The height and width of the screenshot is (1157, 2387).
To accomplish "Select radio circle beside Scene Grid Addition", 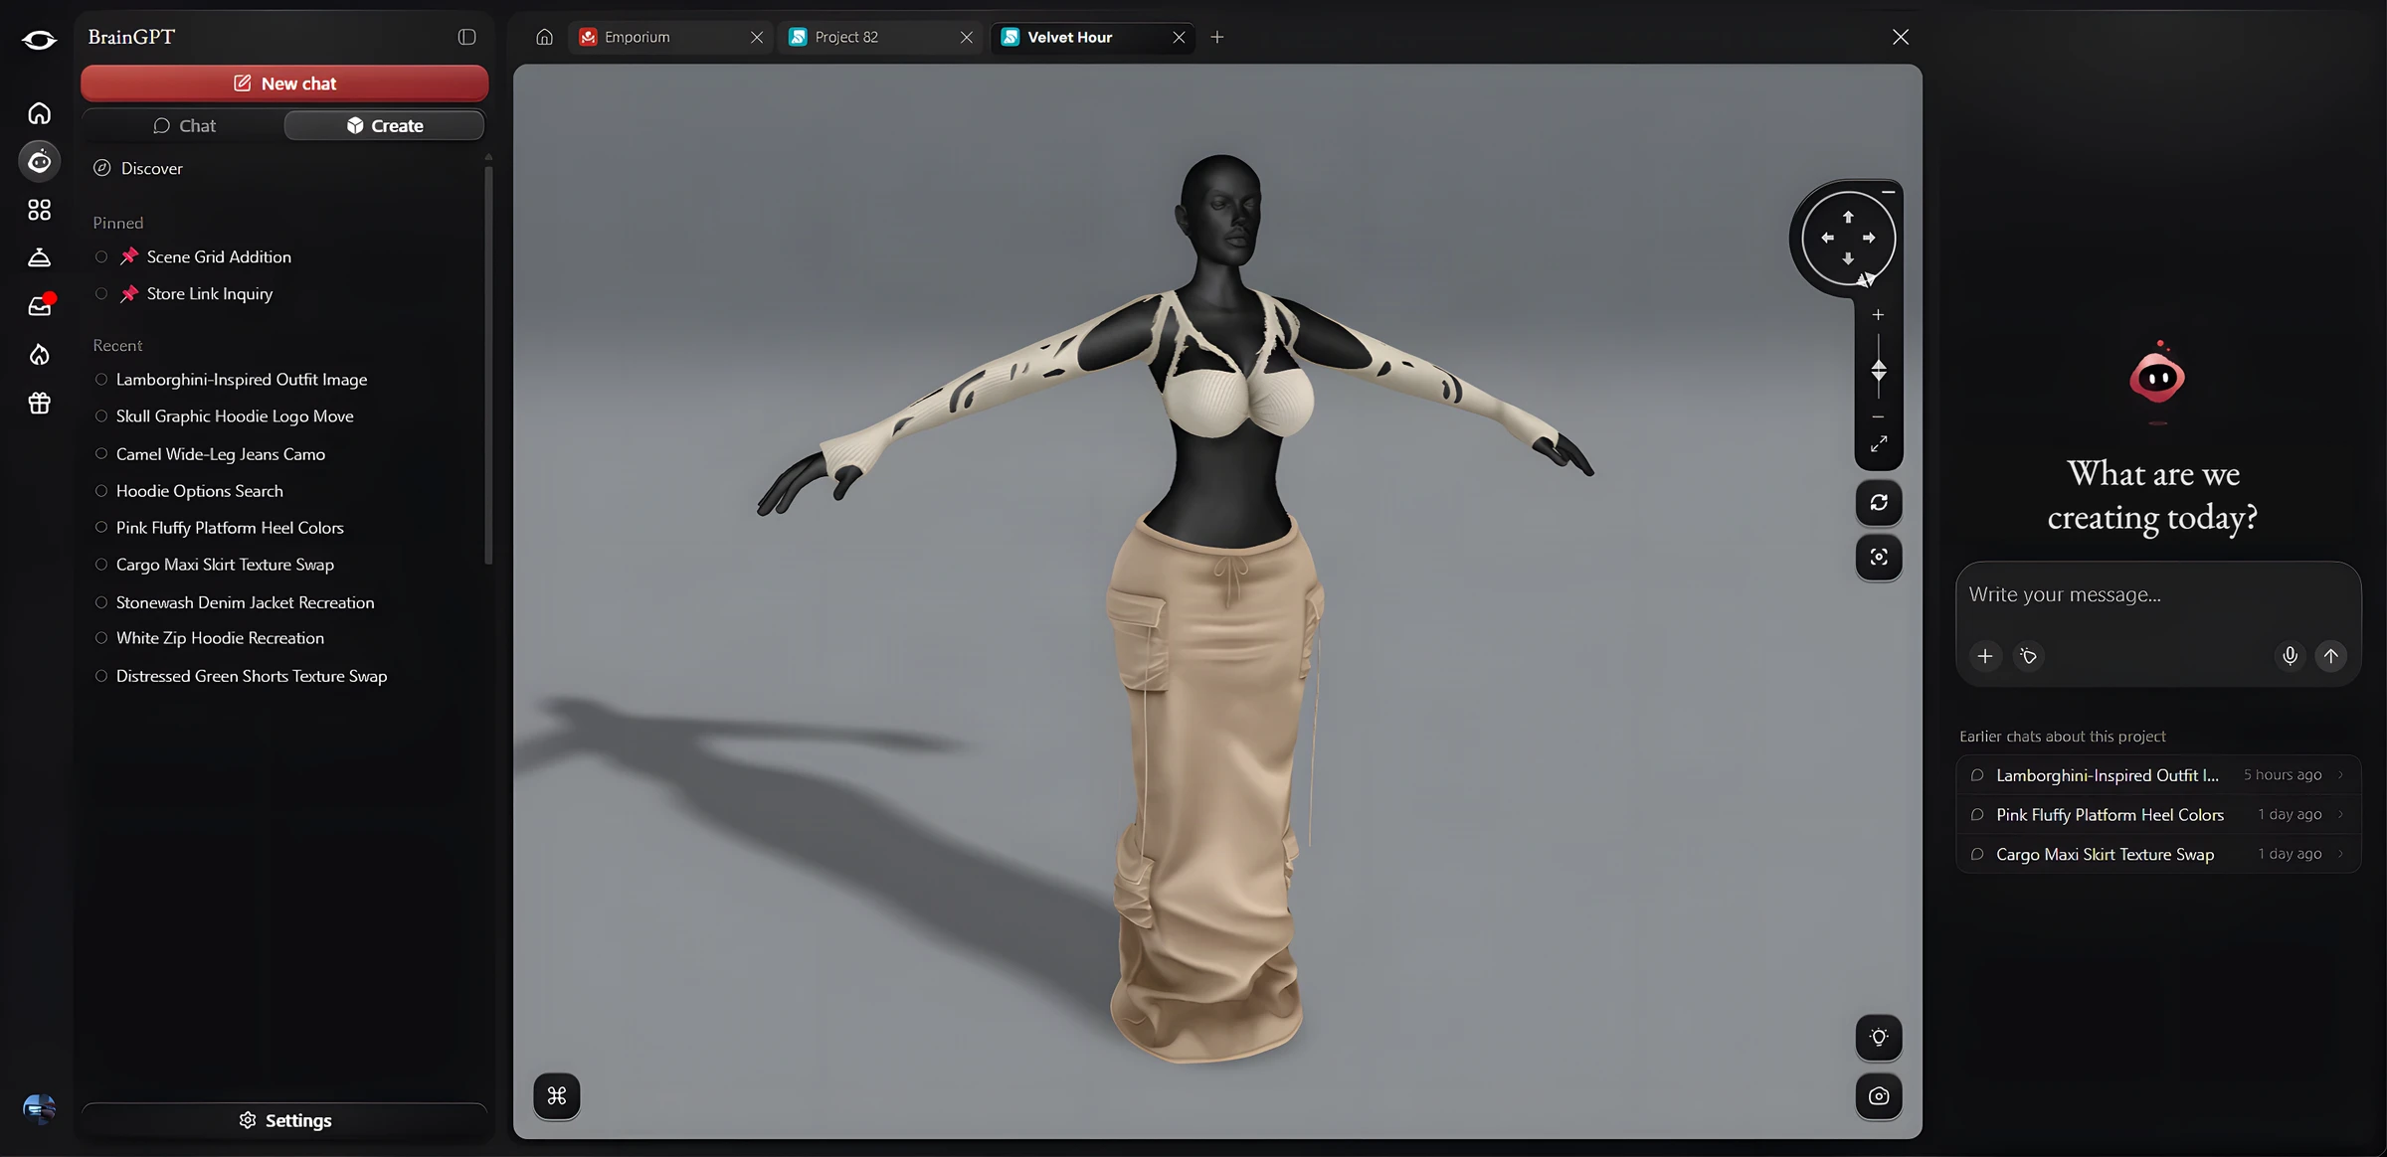I will tap(101, 256).
